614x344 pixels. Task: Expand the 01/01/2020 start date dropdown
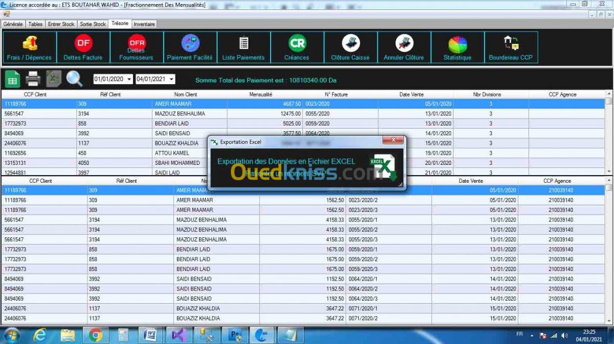tap(128, 79)
